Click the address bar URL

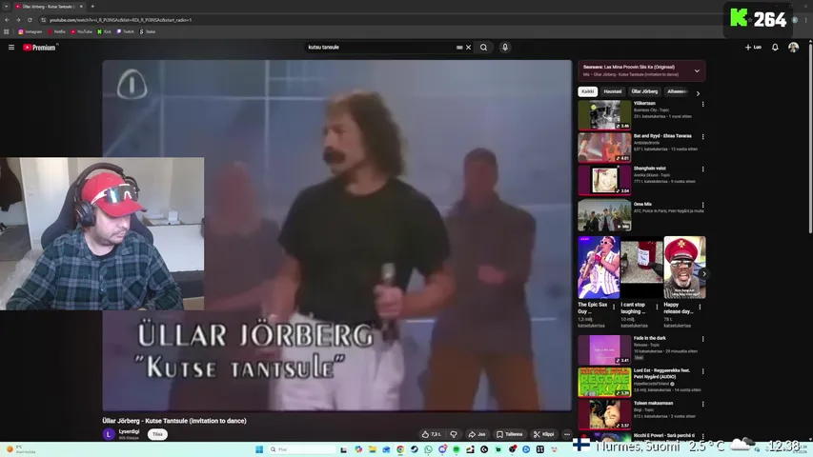[120, 20]
